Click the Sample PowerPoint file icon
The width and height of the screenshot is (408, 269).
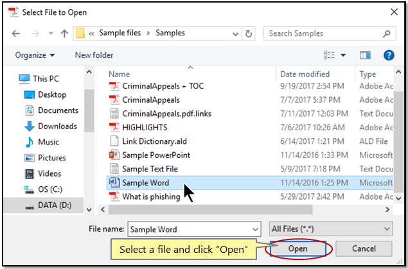click(114, 155)
